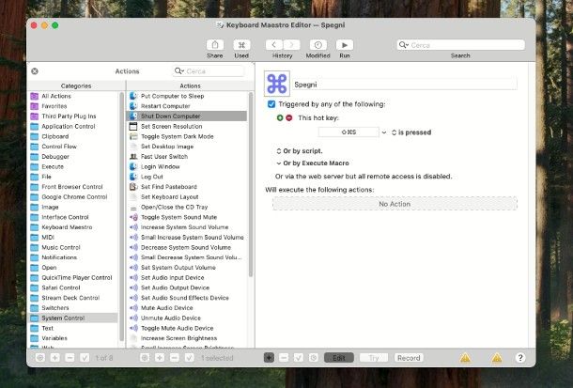Click the Share toolbar icon
The height and width of the screenshot is (388, 573).
click(214, 44)
